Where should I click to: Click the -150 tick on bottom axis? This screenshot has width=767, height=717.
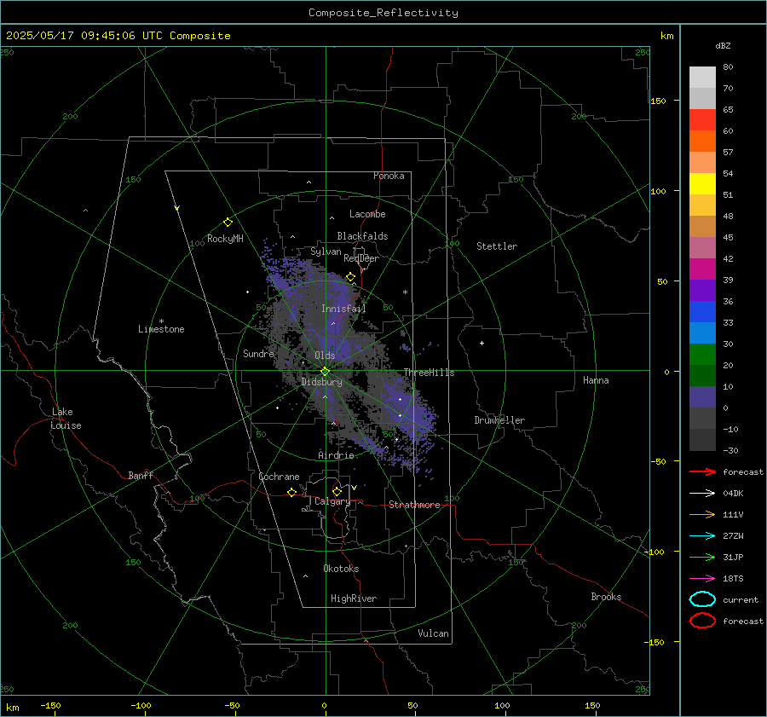point(50,705)
